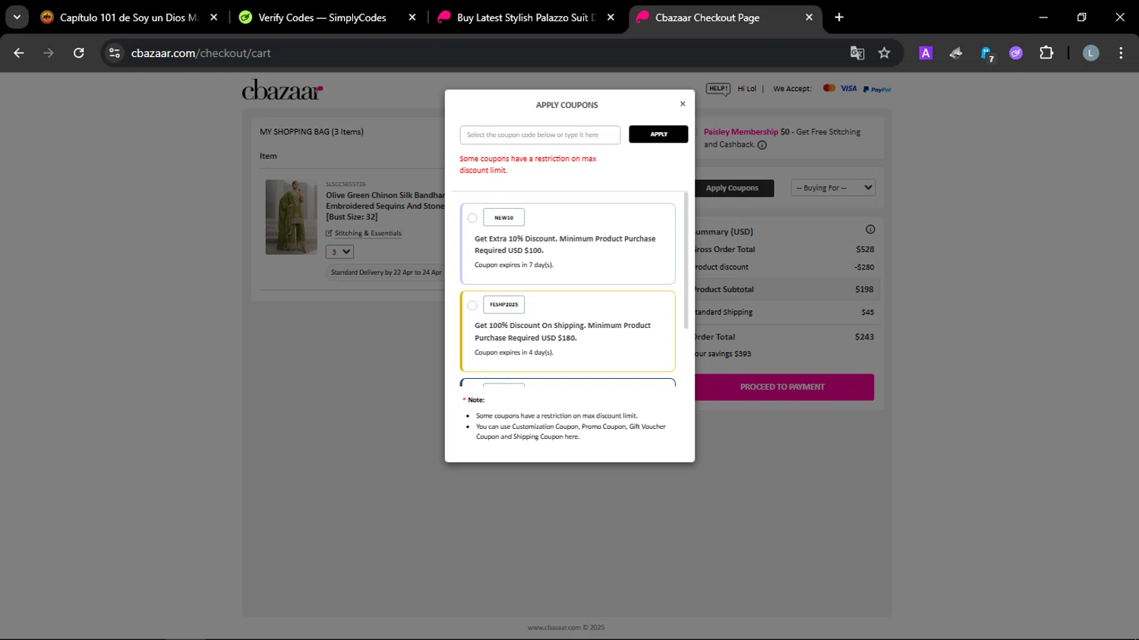This screenshot has width=1139, height=640.
Task: Reload the checkout page
Action: click(x=79, y=52)
